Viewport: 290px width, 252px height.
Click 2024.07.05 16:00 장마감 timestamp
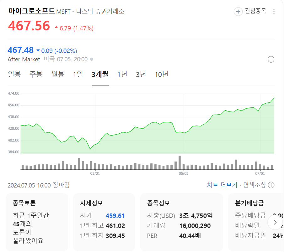point(39,185)
